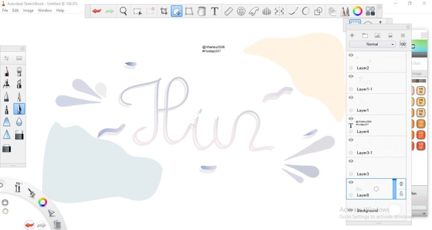Open the File menu
The width and height of the screenshot is (432, 230).
point(5,10)
